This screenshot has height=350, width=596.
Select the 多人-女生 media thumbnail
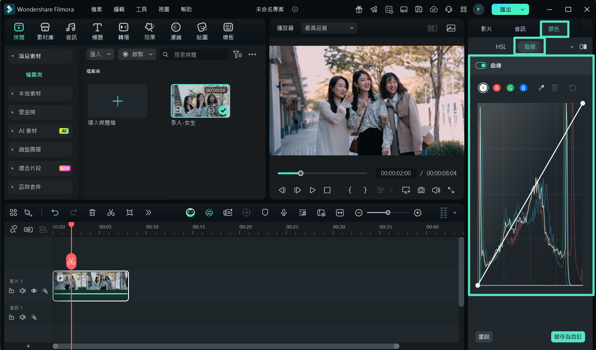pos(200,101)
